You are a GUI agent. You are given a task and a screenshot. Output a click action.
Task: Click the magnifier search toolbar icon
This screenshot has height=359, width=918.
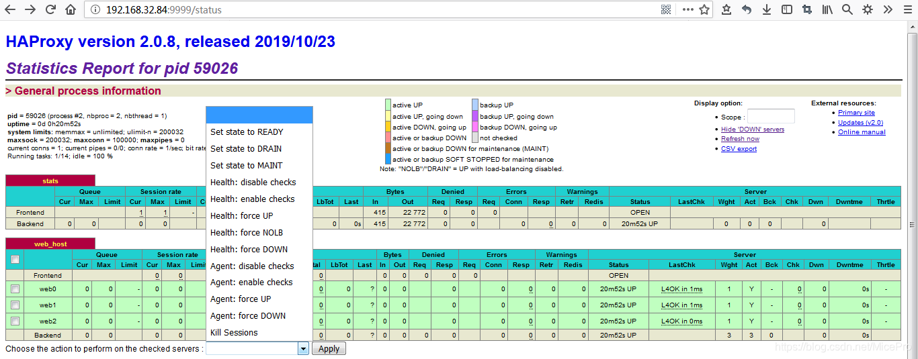tap(847, 10)
